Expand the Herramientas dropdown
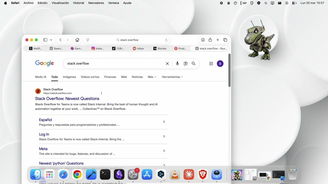This screenshot has width=328, height=184. pos(172,77)
